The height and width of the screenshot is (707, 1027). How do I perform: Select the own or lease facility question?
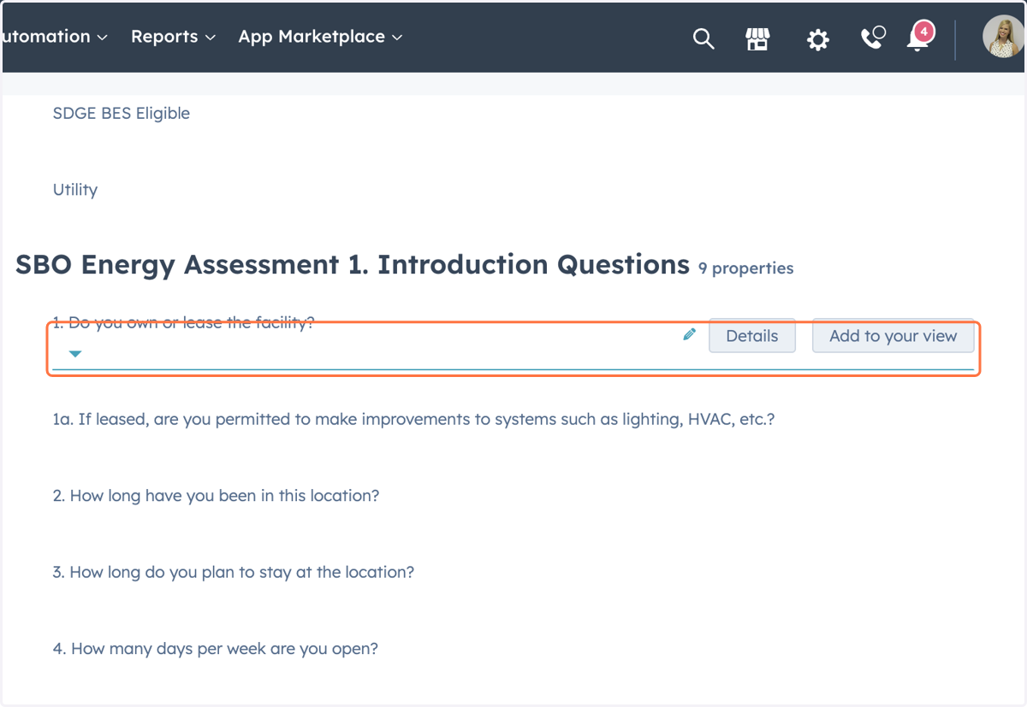point(184,322)
